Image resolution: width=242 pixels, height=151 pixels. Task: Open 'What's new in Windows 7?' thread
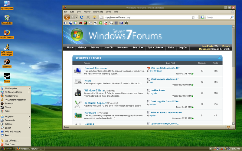(165, 79)
